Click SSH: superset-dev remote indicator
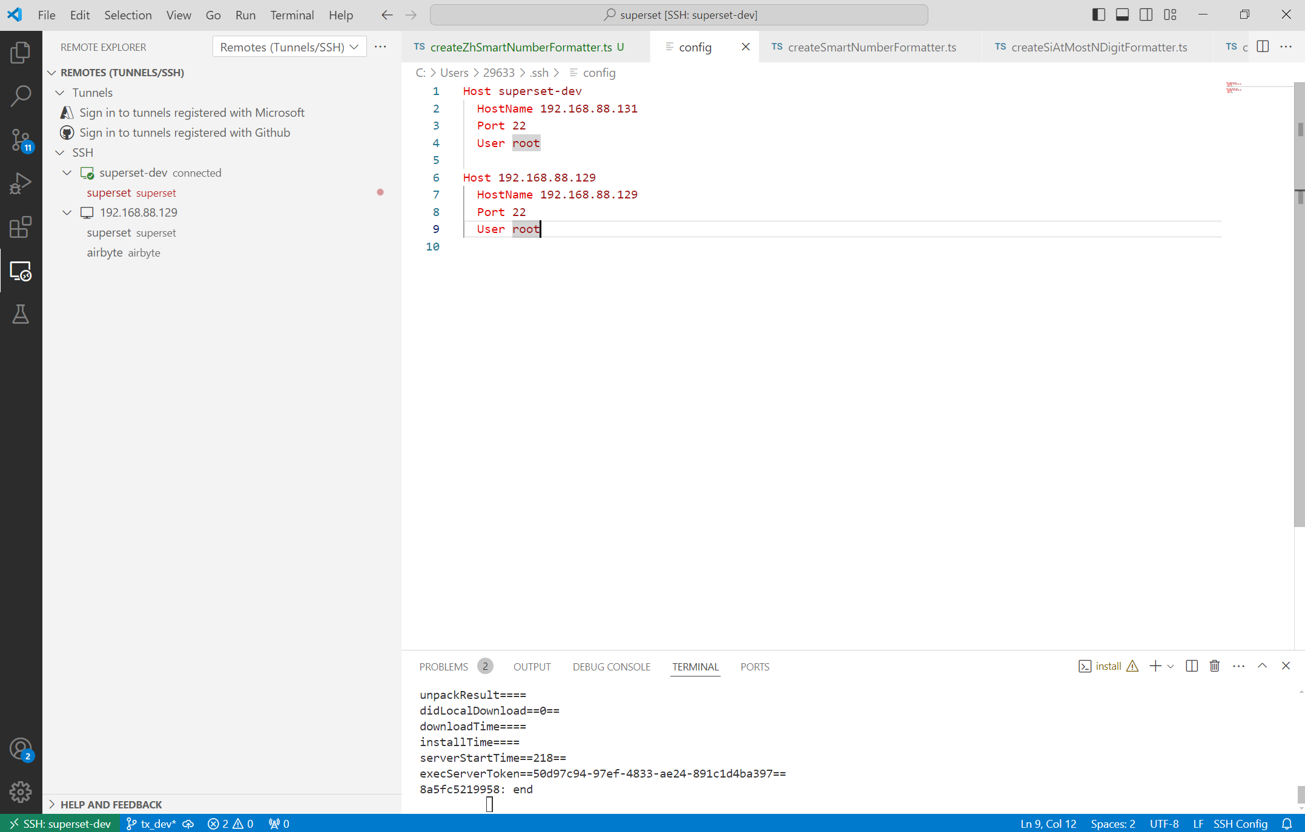This screenshot has height=832, width=1305. click(60, 824)
